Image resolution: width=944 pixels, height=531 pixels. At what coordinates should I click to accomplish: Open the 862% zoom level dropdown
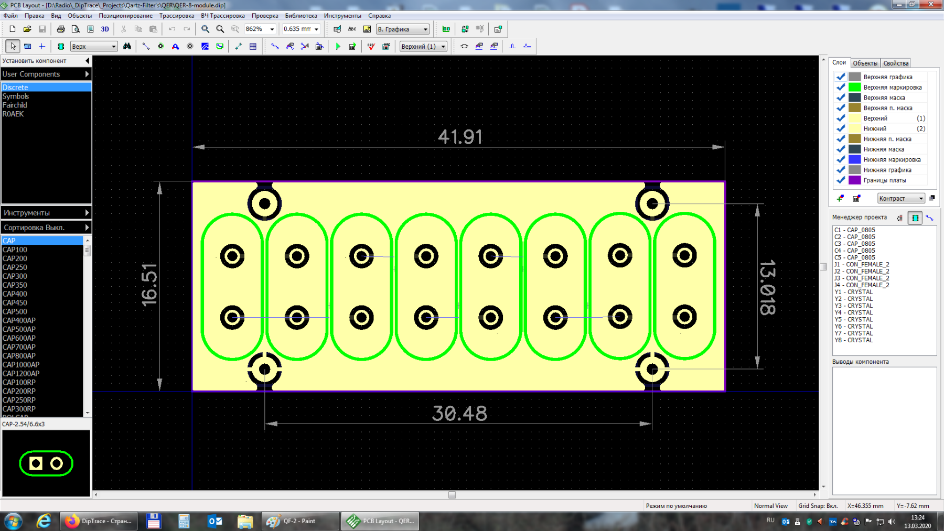coord(272,29)
